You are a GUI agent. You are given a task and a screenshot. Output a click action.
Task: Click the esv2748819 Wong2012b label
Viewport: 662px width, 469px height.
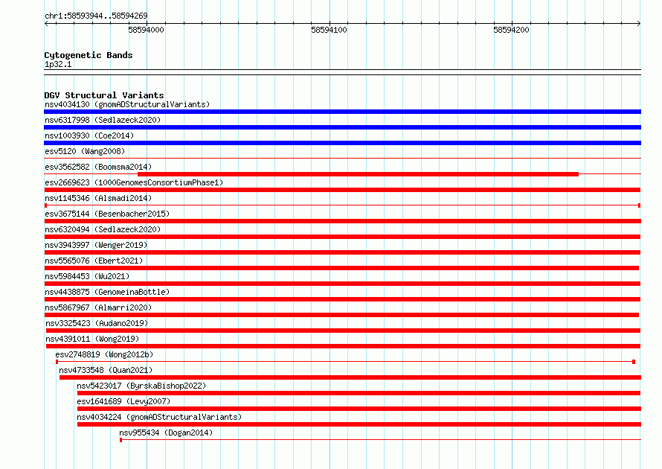pyautogui.click(x=104, y=354)
